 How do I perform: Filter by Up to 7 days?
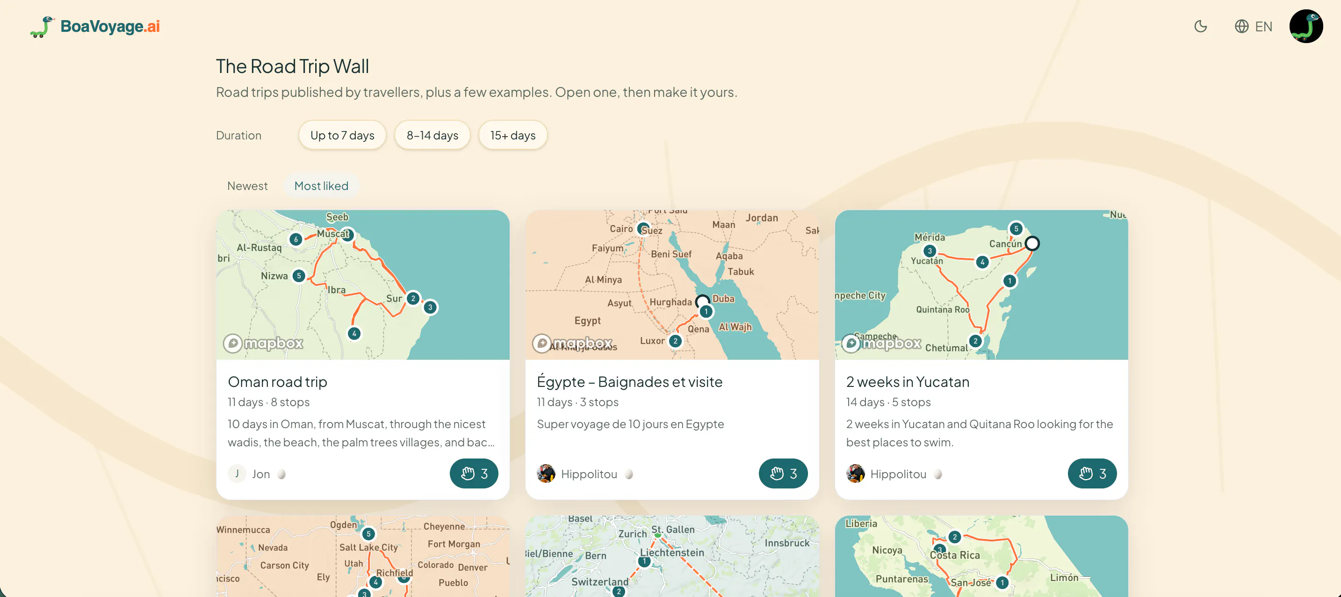342,135
